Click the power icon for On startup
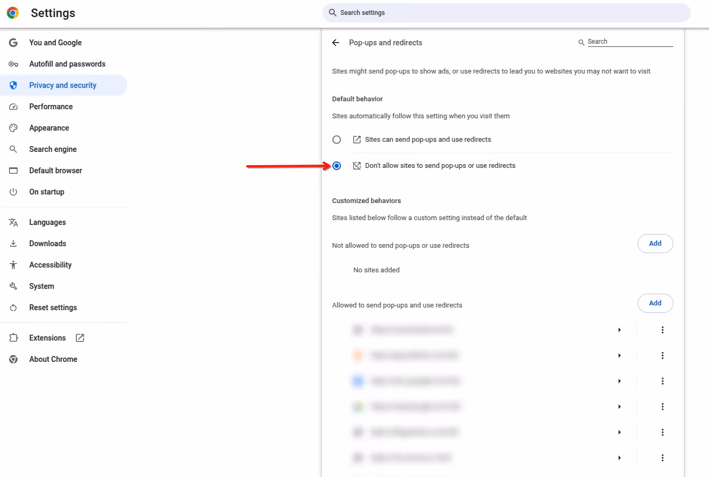Screen dimensions: 709x477 pyautogui.click(x=13, y=192)
